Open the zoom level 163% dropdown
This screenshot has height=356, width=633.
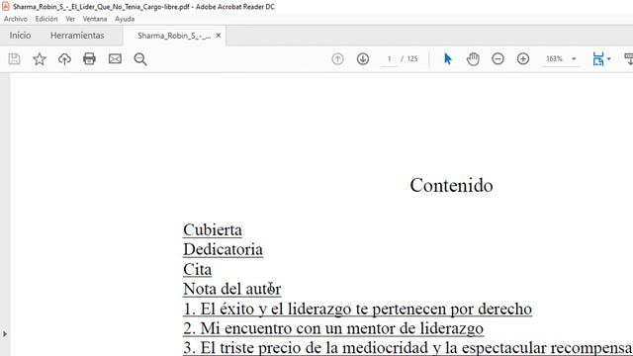tap(574, 59)
